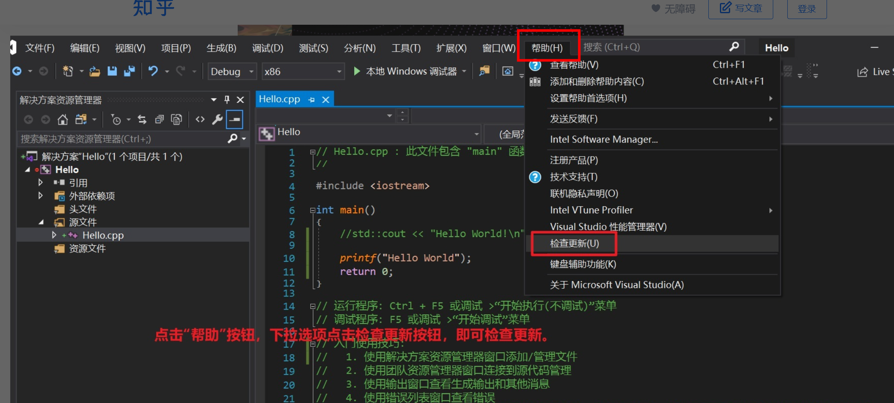The width and height of the screenshot is (894, 403).
Task: Click the 写文章 button on Zhihu page
Action: [x=741, y=9]
